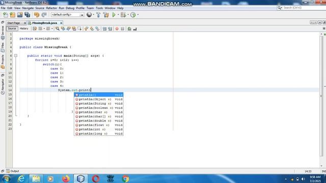Click the Windows Start button
This screenshot has width=326, height=183.
coord(6,178)
